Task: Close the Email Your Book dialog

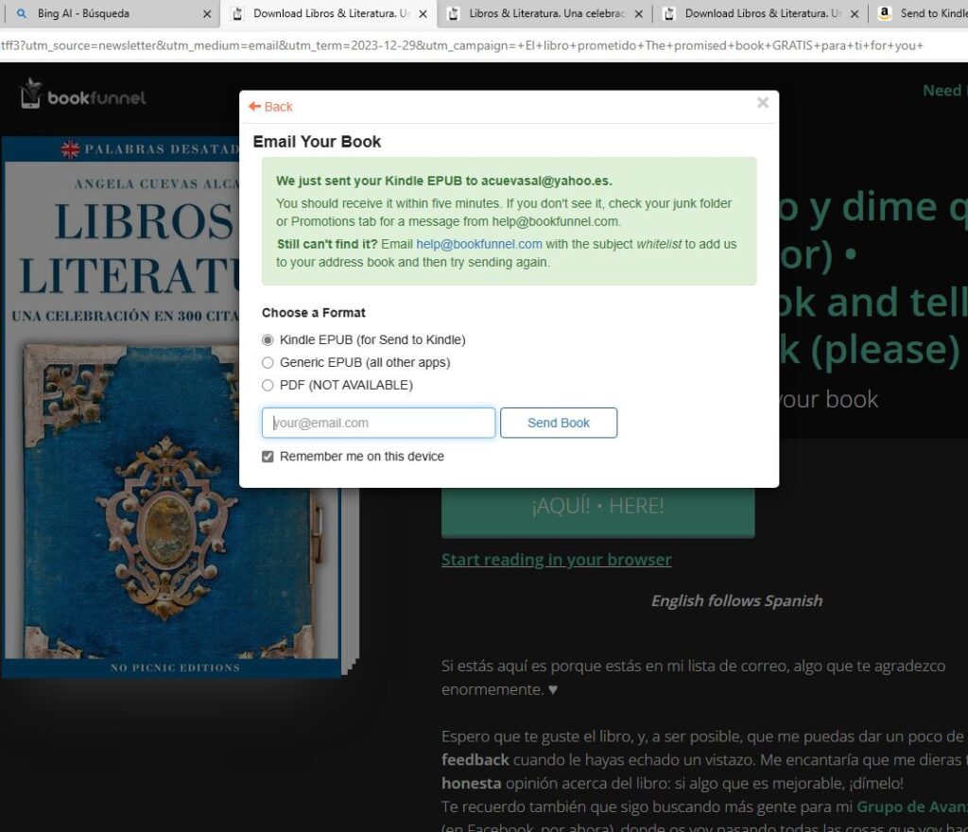Action: click(763, 102)
